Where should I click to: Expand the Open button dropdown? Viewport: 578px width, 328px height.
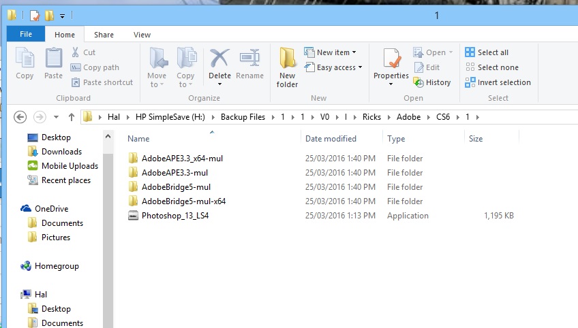pos(451,52)
